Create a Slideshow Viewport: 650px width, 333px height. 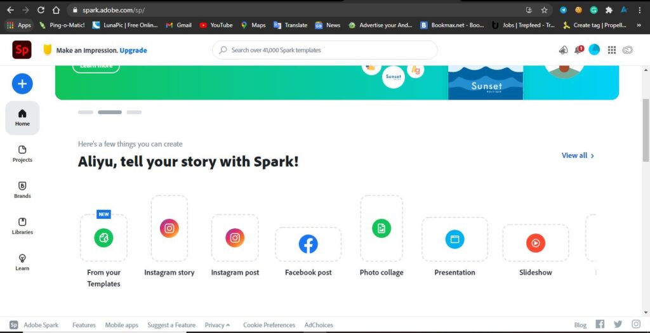(536, 243)
